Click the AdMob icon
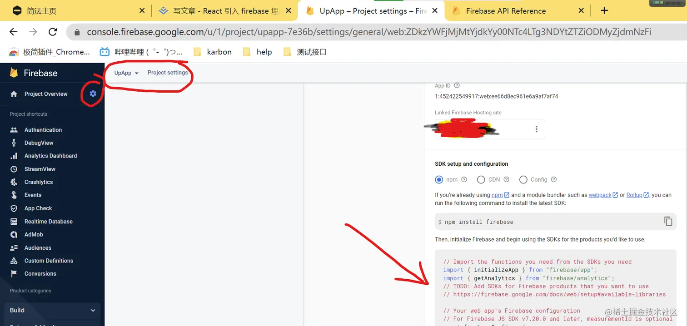Screen dimensions: 687x326 14,235
